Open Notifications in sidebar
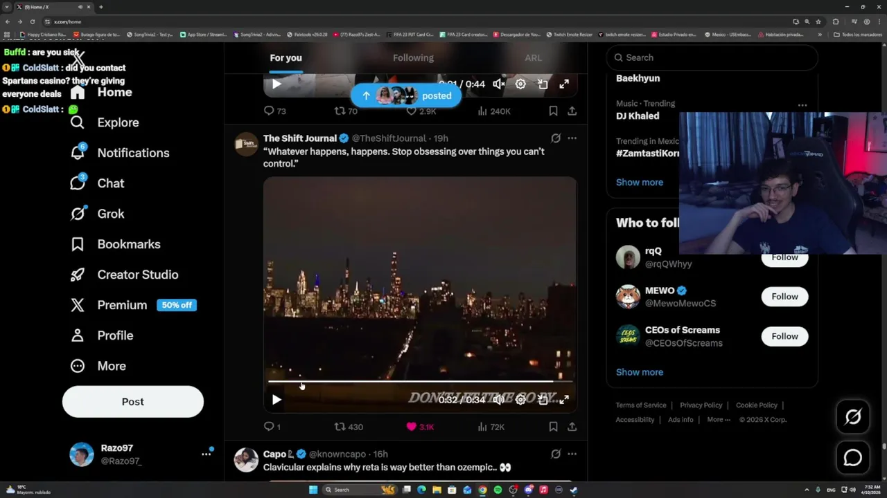887x498 pixels. click(x=120, y=153)
